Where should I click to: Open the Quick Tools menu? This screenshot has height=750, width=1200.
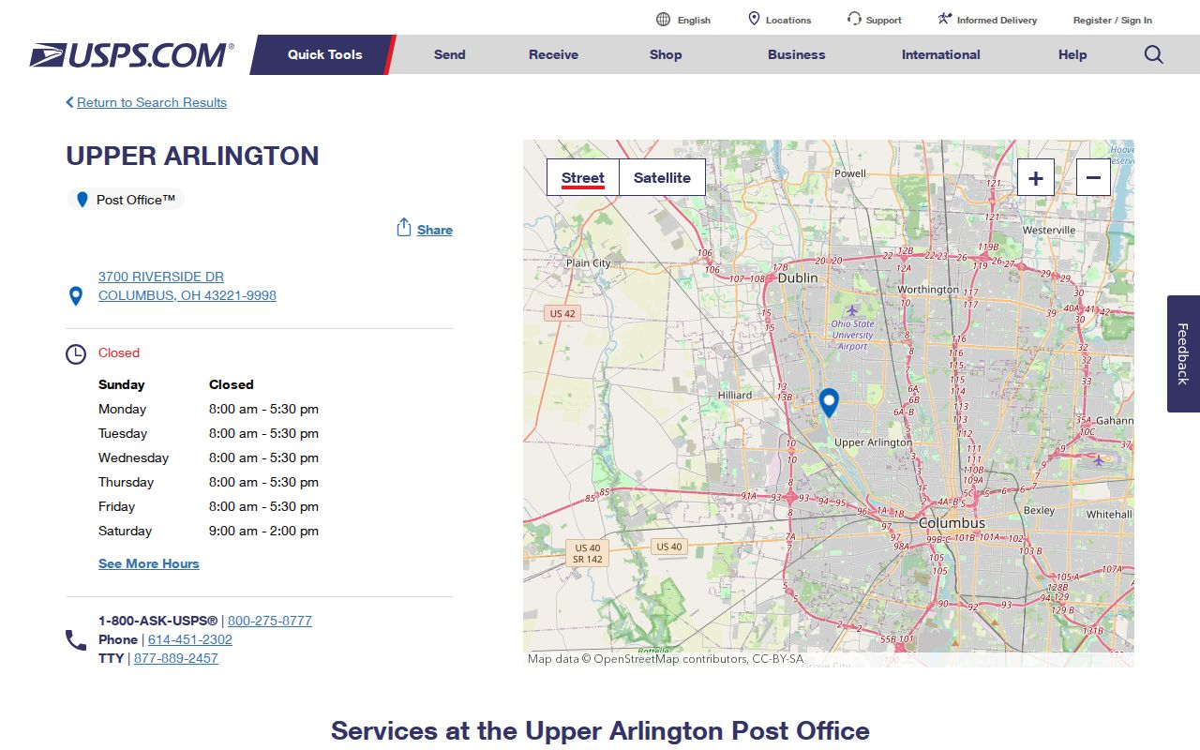[324, 54]
